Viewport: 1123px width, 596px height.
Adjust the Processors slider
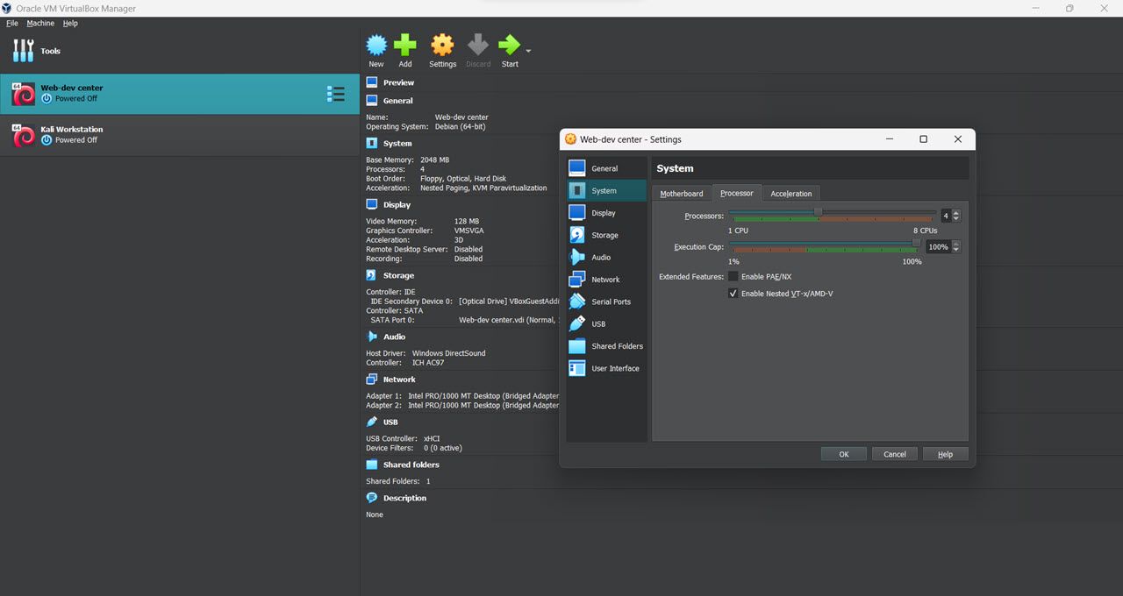coord(819,210)
